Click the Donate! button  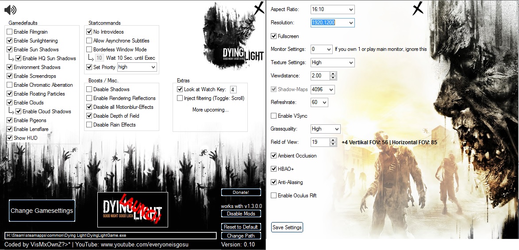click(x=241, y=192)
